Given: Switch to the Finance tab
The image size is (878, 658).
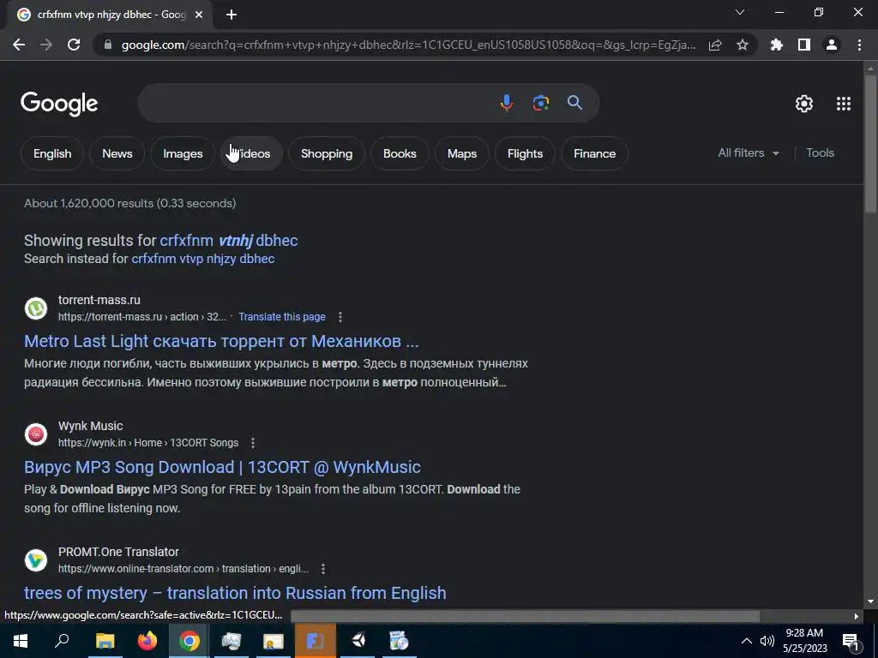Looking at the screenshot, I should [595, 153].
